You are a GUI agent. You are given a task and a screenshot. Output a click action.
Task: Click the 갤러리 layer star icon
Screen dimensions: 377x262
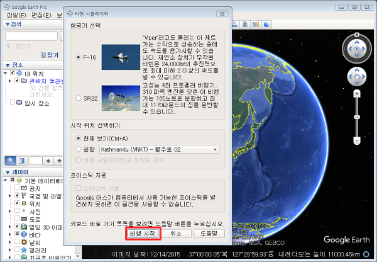pos(24,249)
